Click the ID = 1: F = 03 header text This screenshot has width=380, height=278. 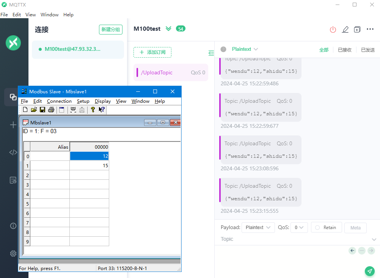39,131
